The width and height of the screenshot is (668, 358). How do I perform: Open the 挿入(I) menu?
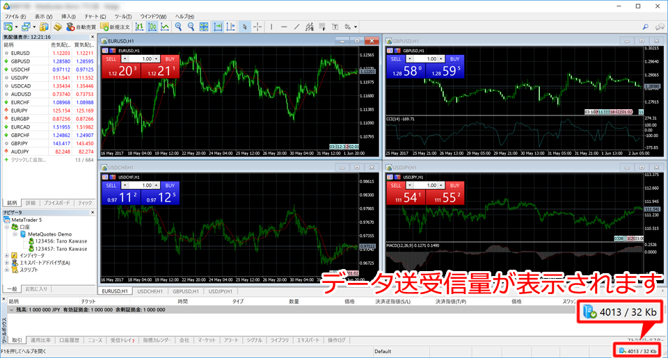tap(68, 16)
